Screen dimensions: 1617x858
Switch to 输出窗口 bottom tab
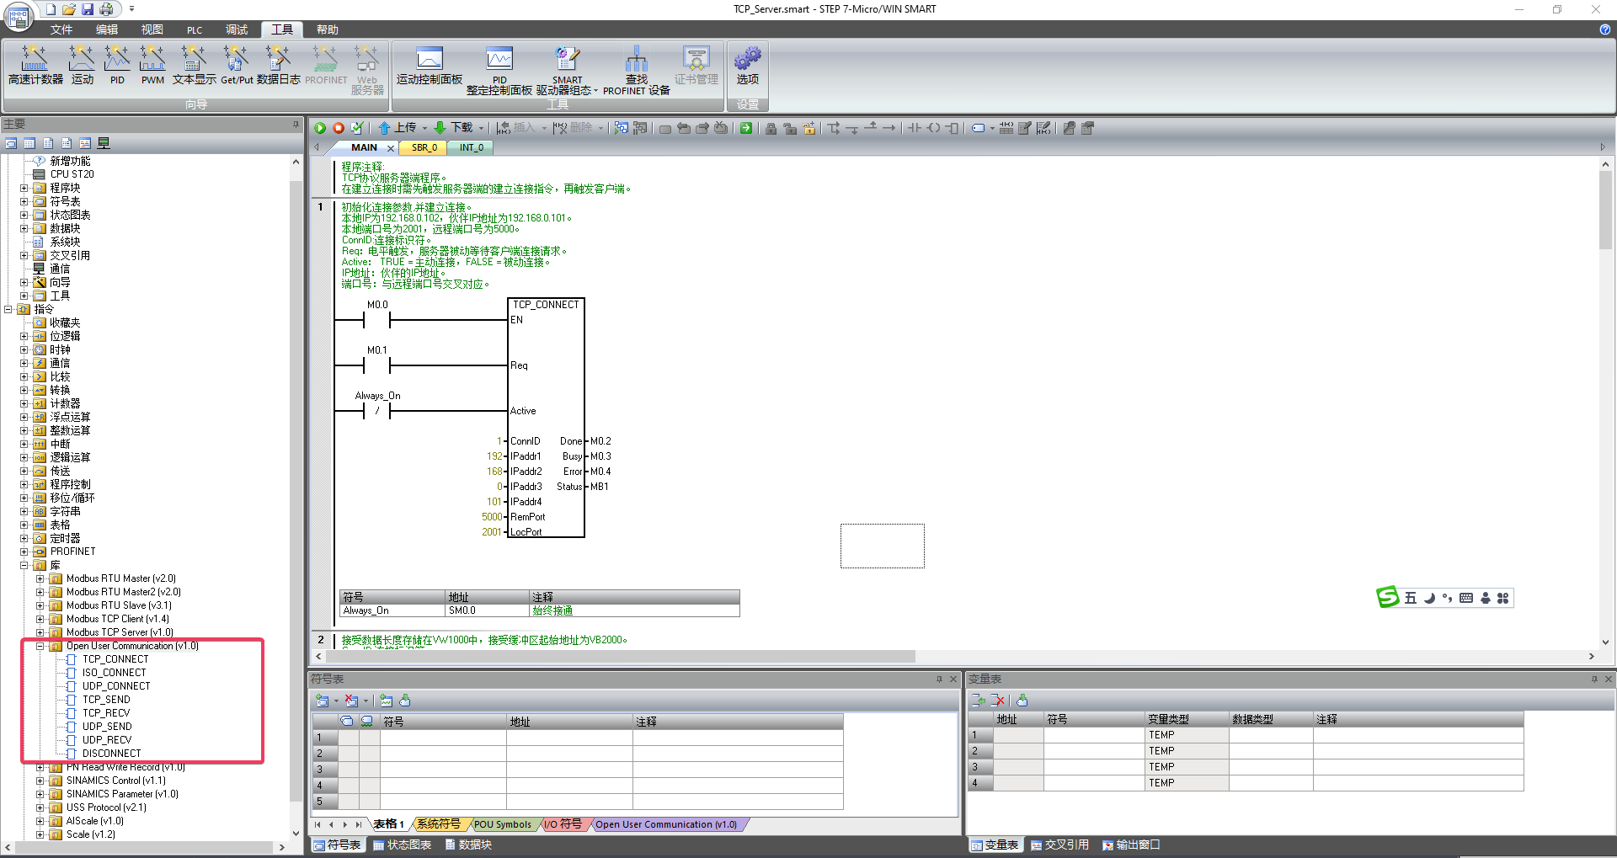[x=1132, y=845]
